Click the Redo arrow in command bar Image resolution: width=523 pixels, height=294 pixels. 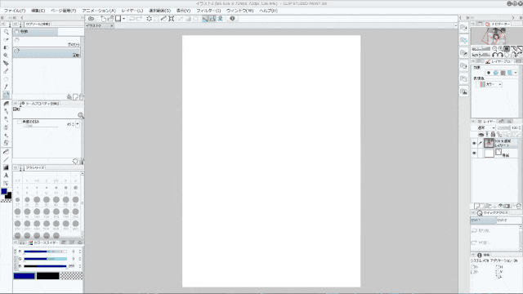139,19
